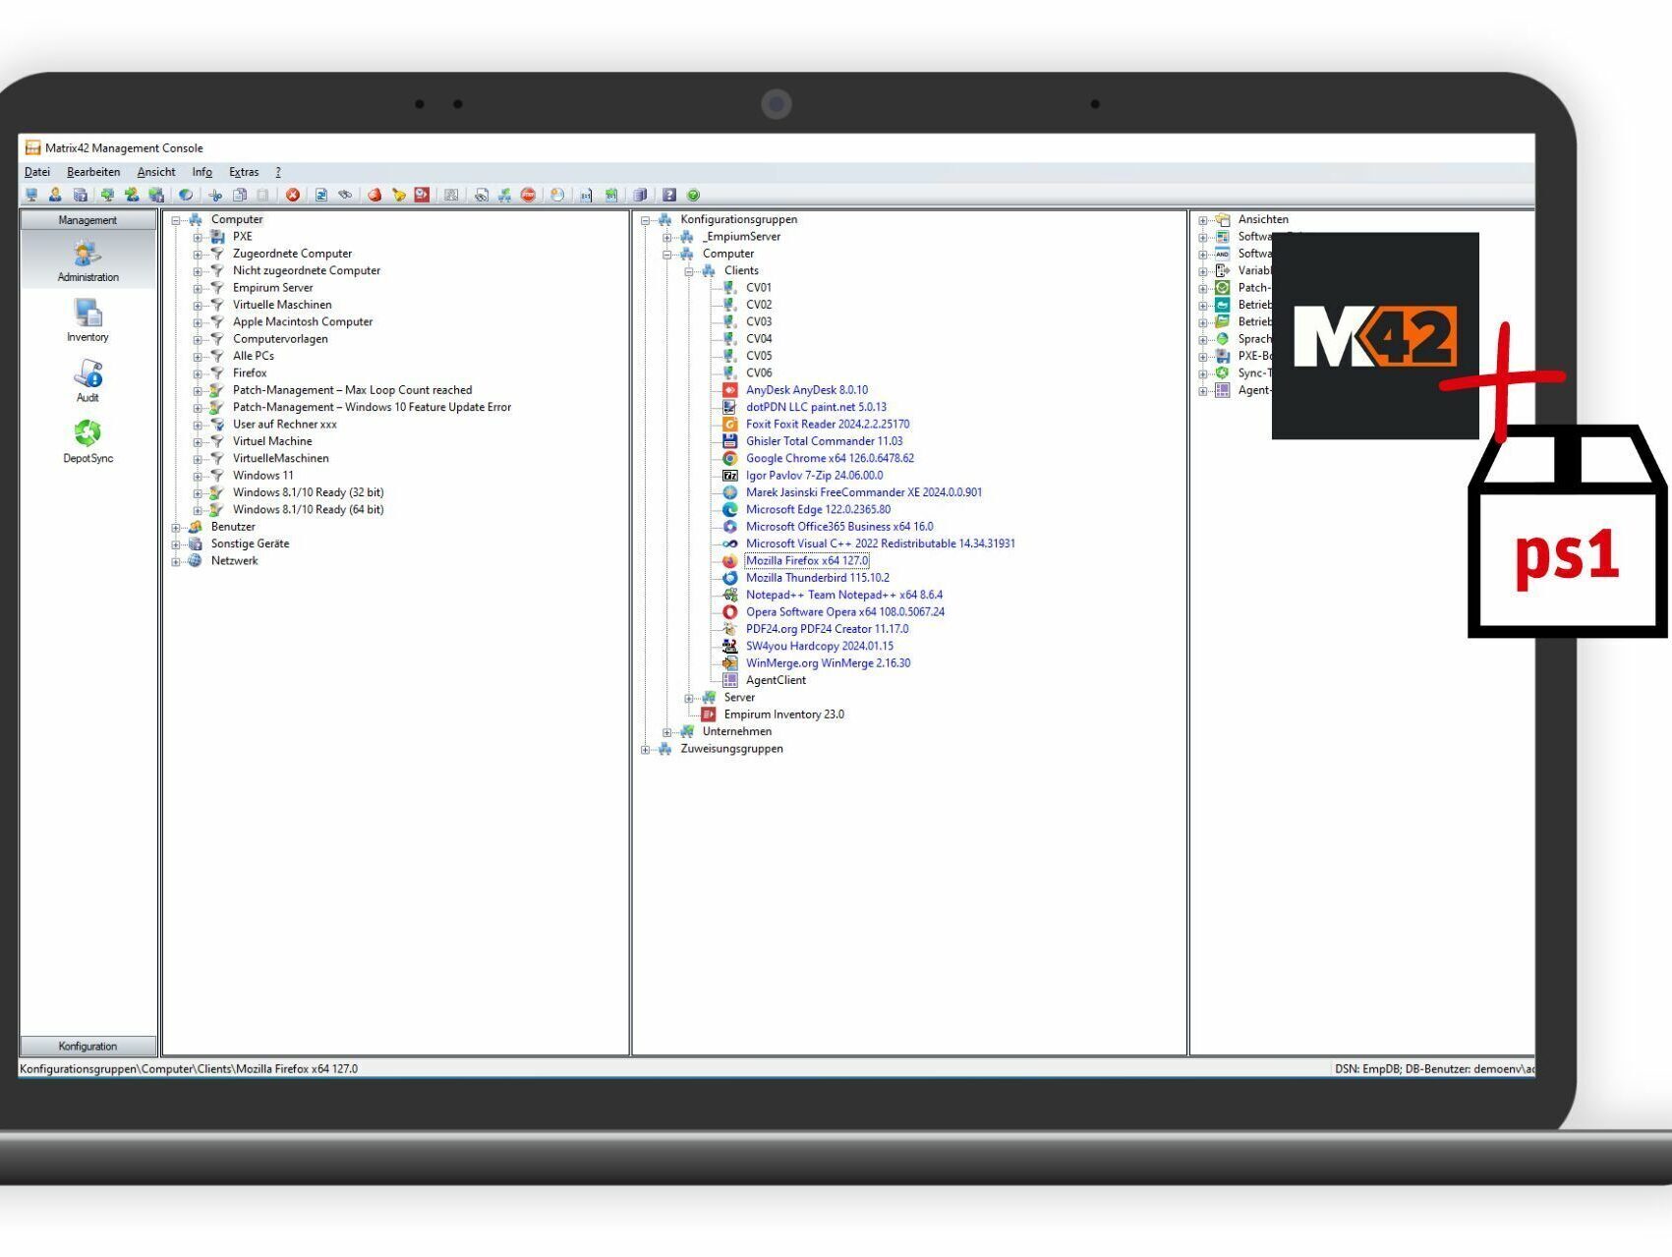The height and width of the screenshot is (1257, 1672).
Task: Select WinMerge.org WinMerge 2.16.30
Action: click(x=828, y=663)
